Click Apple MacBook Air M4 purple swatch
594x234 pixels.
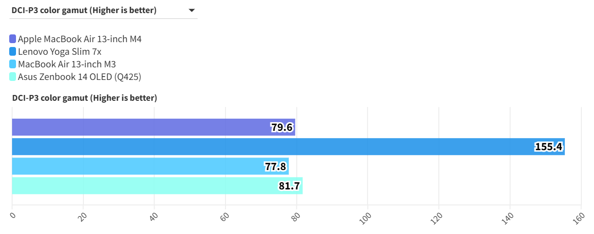[13, 39]
